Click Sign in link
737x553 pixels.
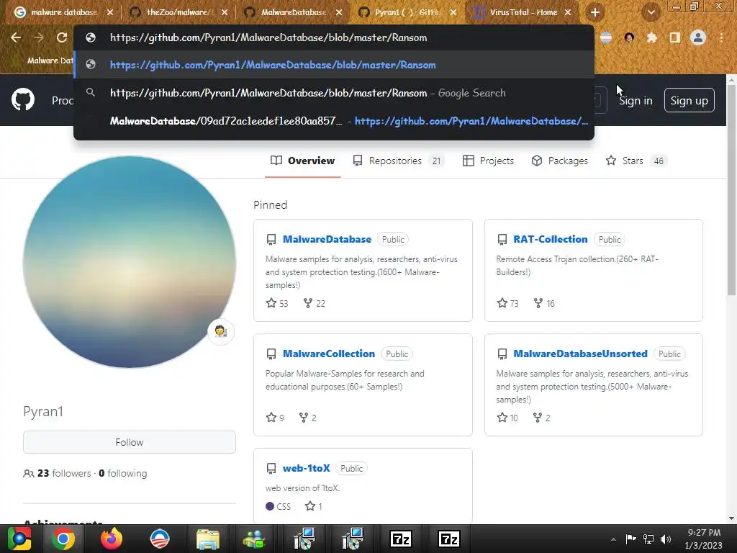636,101
